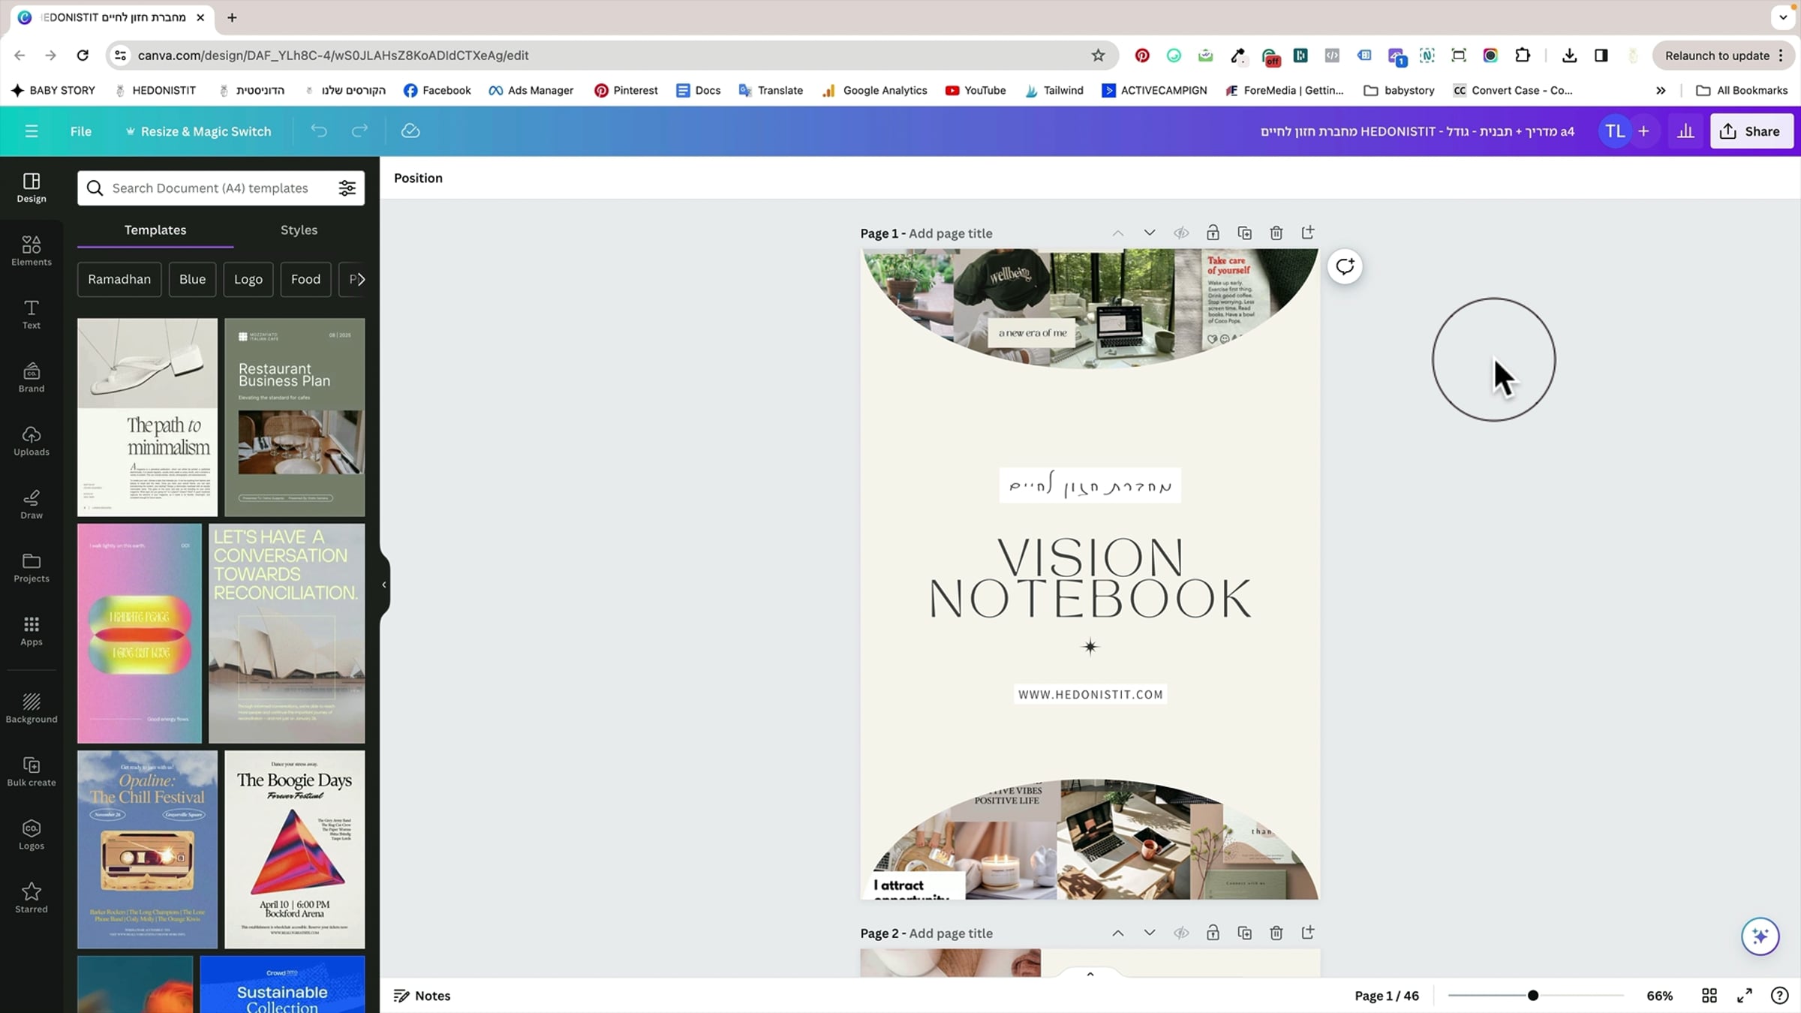Move Page 2 down with chevron
Viewport: 1801px width, 1013px height.
(1150, 933)
